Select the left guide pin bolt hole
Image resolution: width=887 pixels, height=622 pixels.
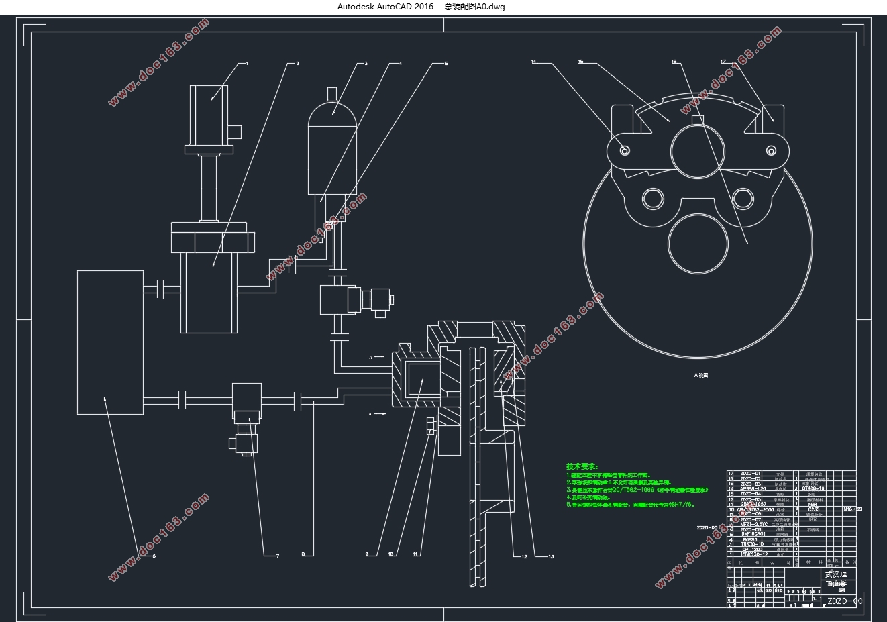[x=625, y=150]
